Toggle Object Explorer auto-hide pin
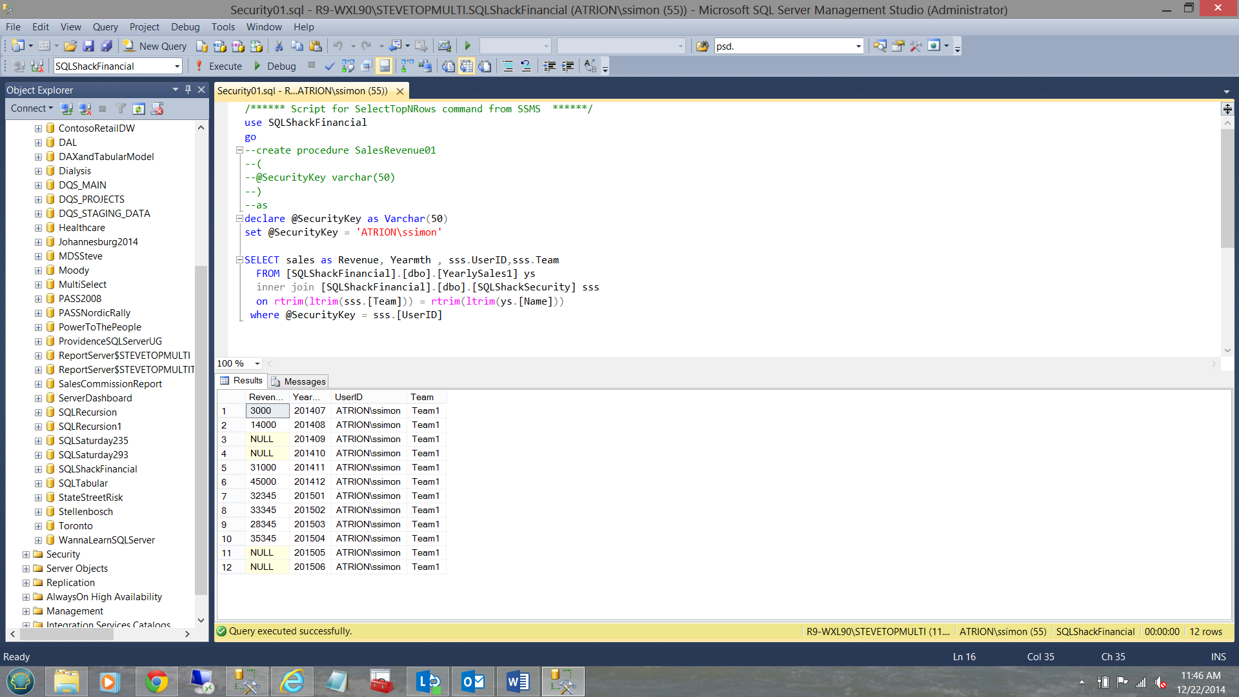 [188, 90]
